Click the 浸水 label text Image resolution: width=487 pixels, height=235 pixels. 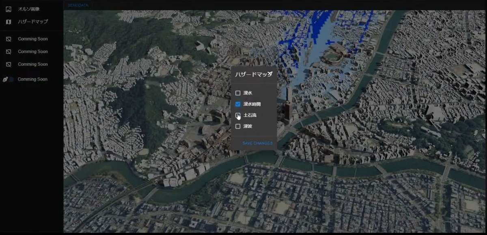pyautogui.click(x=248, y=93)
